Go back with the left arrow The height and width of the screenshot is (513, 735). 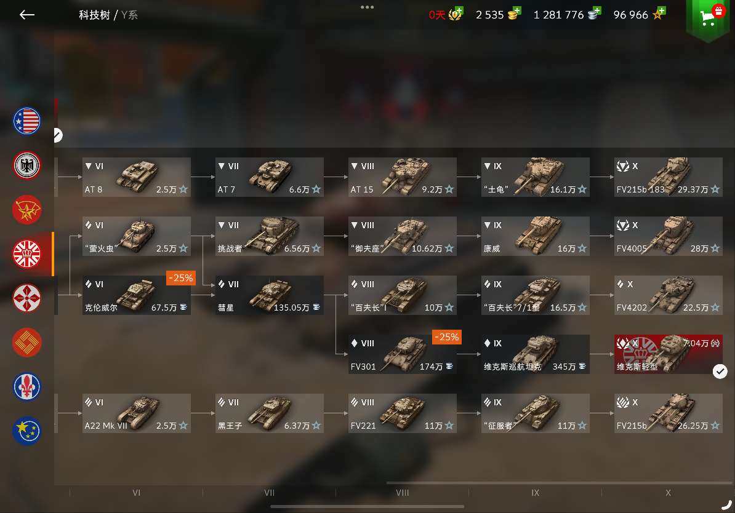coord(26,15)
